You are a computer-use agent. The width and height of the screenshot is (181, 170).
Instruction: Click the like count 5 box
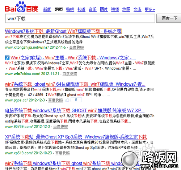(x=76, y=100)
